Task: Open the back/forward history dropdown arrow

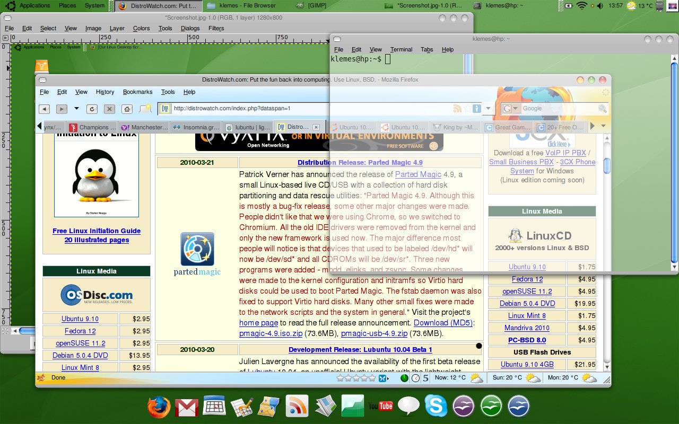Action: click(76, 109)
